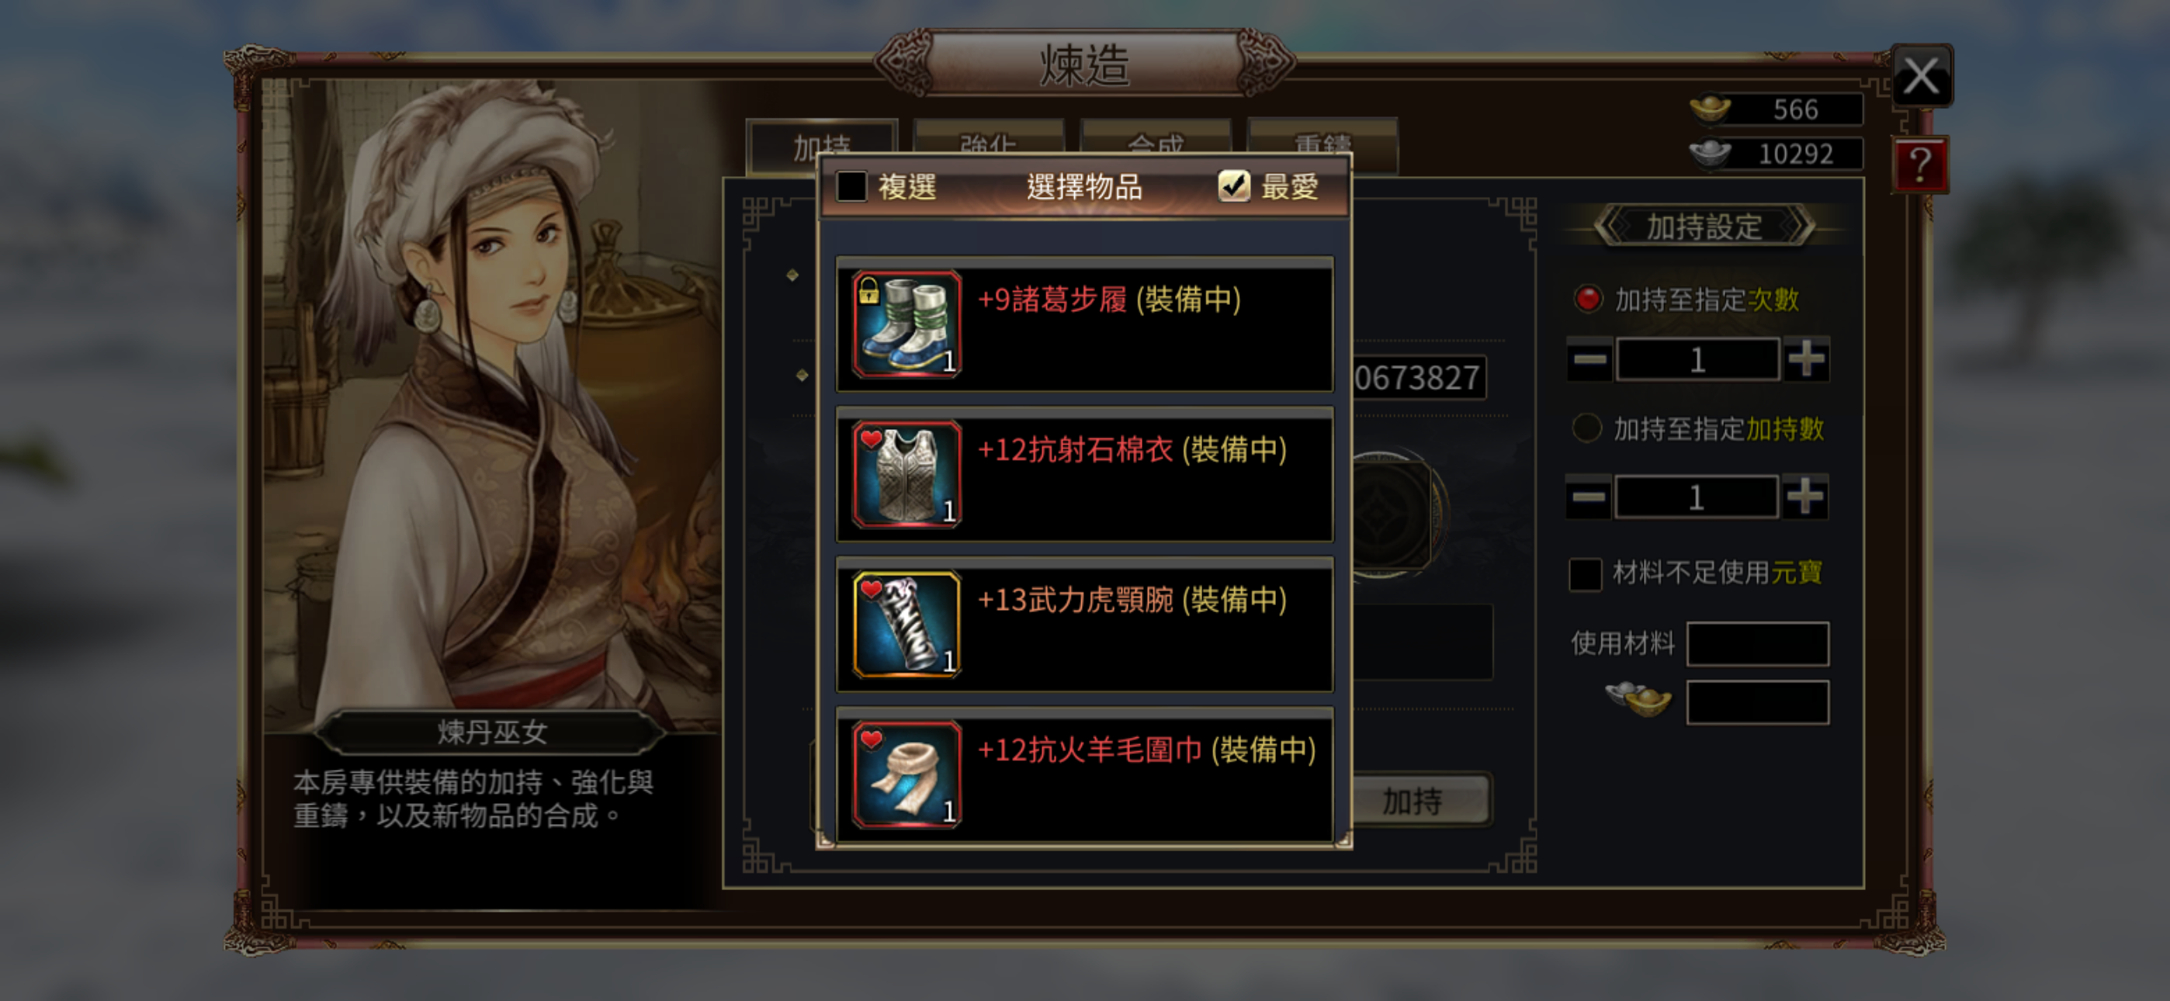Click the silver ingot currency icon
Image resolution: width=2170 pixels, height=1001 pixels.
coord(1710,154)
